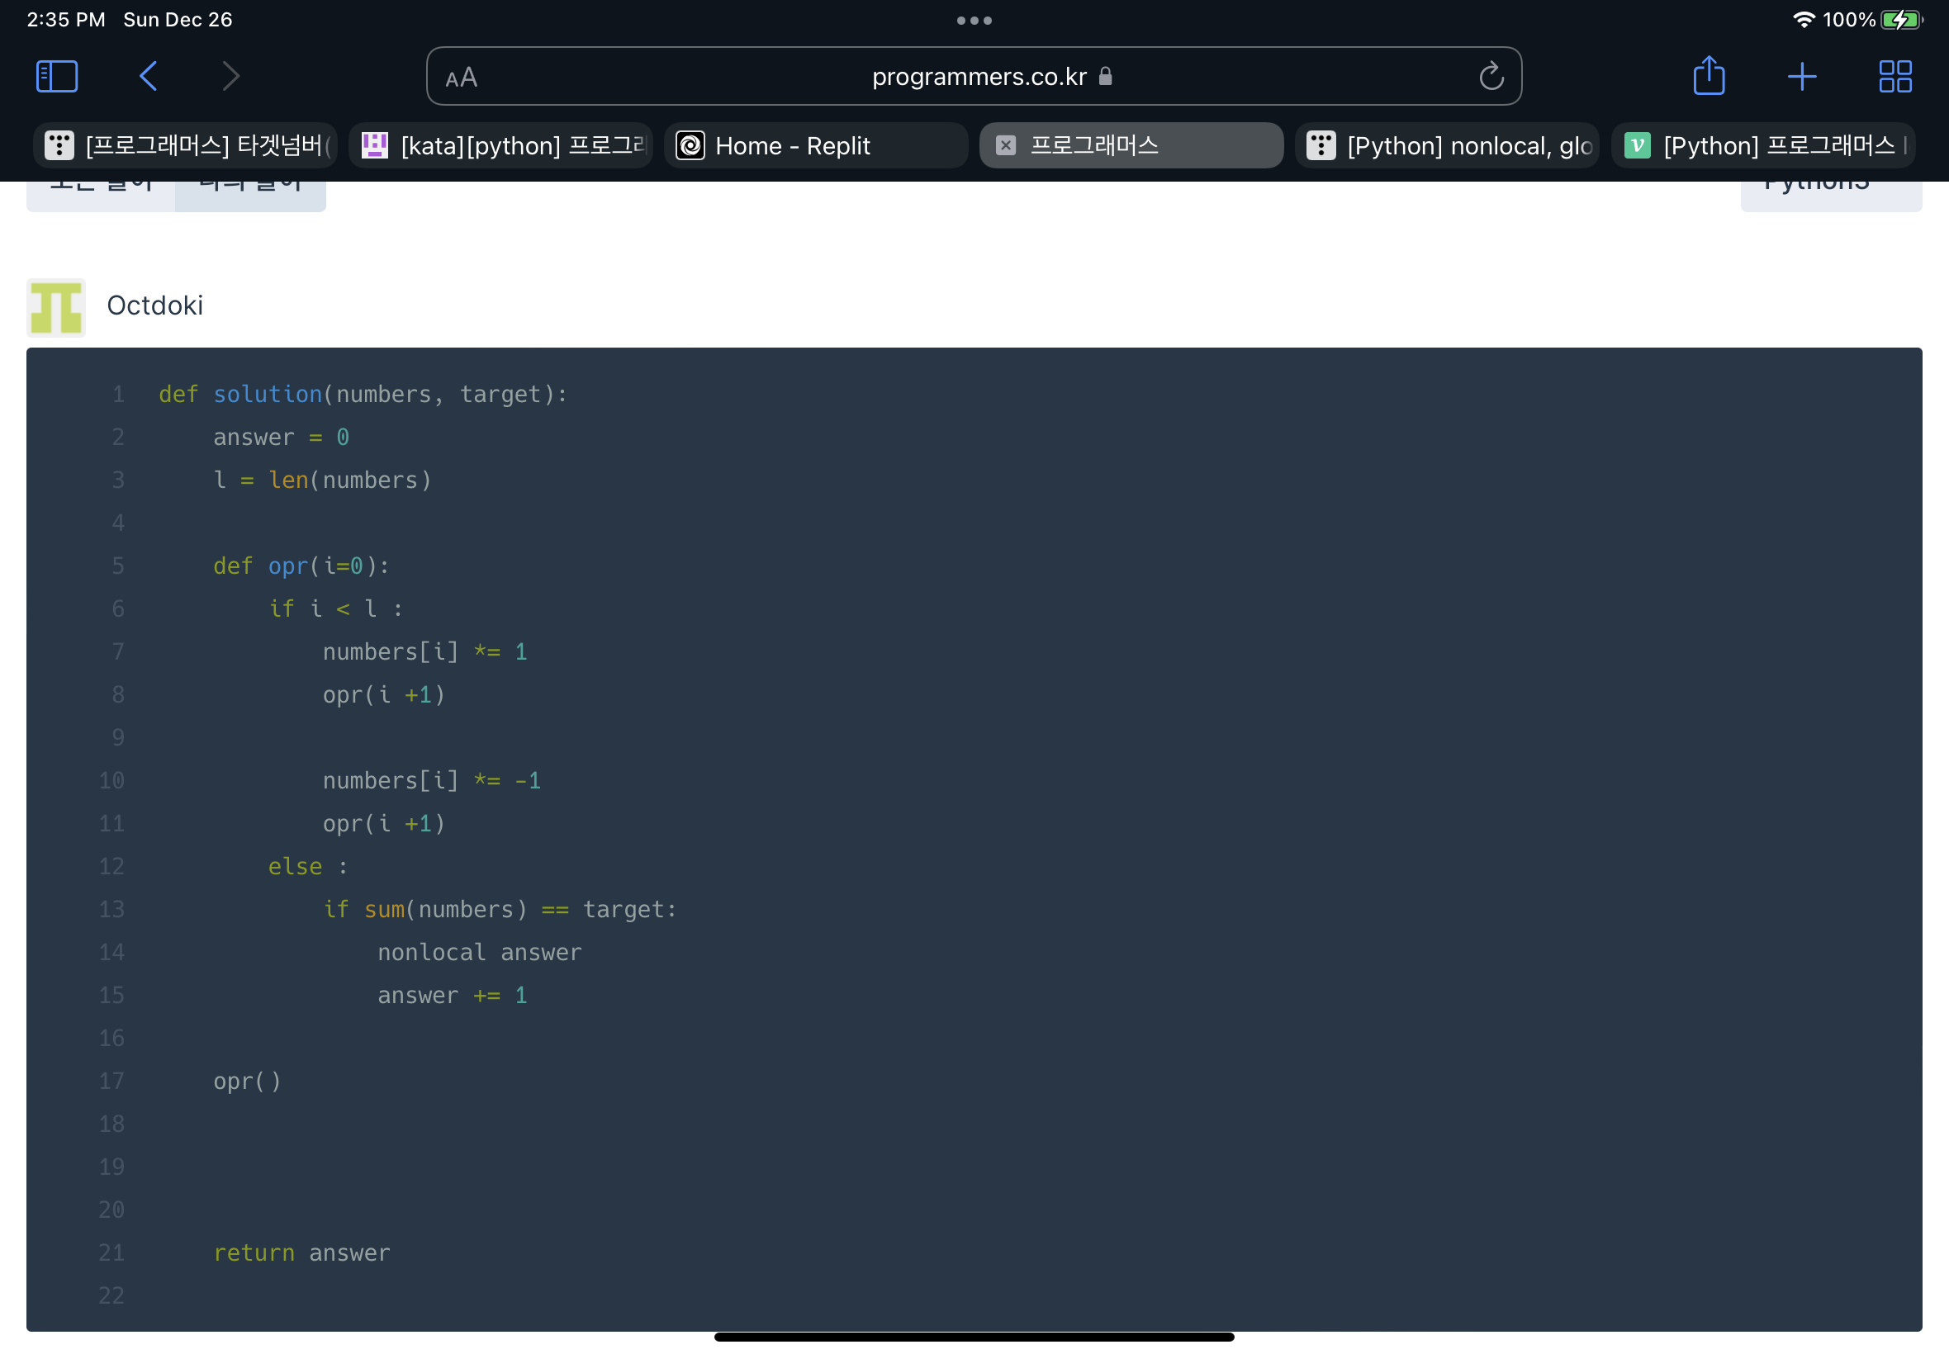1949x1354 pixels.
Task: Open the Octdoki username link
Action: [154, 305]
